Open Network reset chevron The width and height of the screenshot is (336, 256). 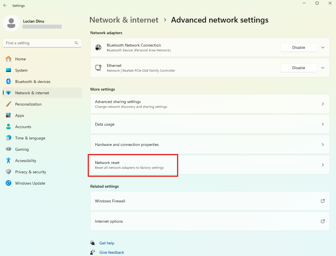coord(323,165)
